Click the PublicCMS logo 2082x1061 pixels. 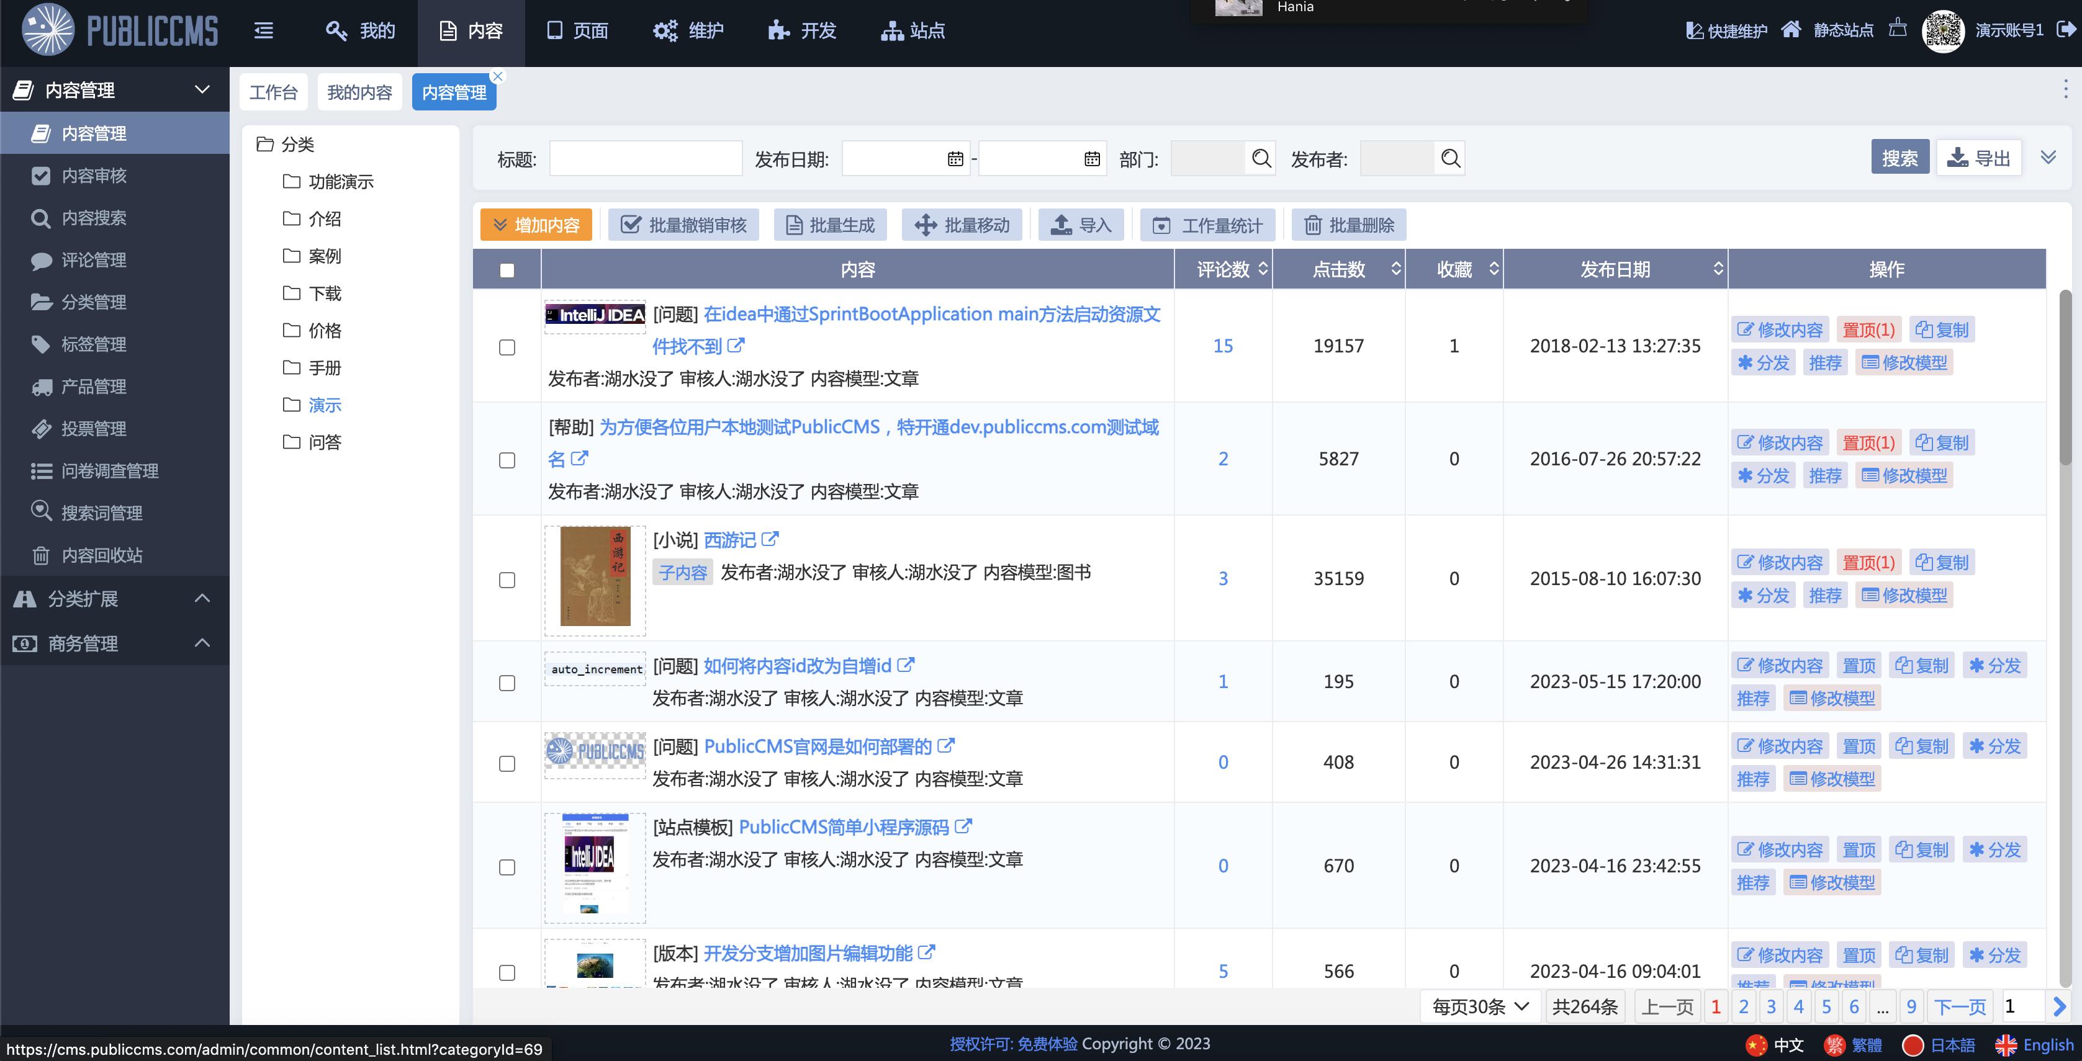(x=120, y=30)
